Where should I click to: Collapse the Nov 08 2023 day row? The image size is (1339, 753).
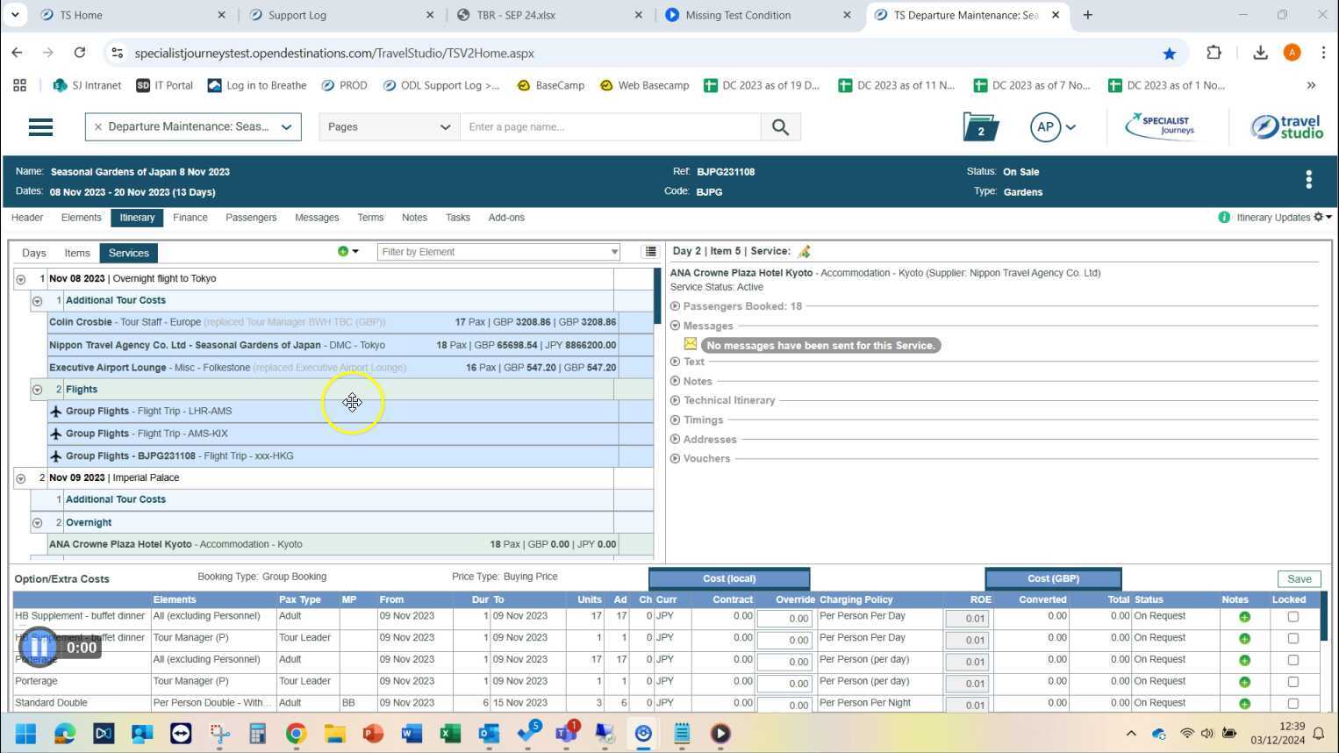[x=21, y=279]
